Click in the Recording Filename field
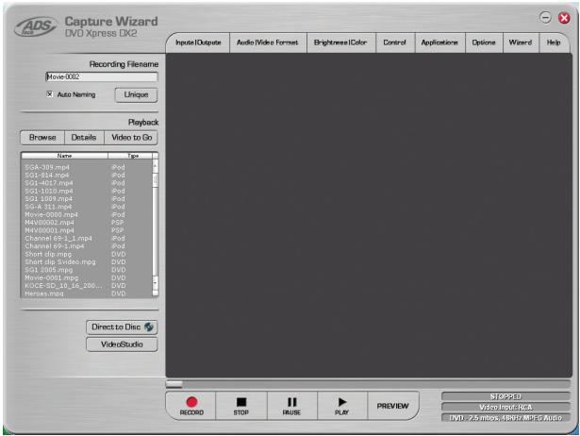The image size is (580, 436). coord(101,76)
